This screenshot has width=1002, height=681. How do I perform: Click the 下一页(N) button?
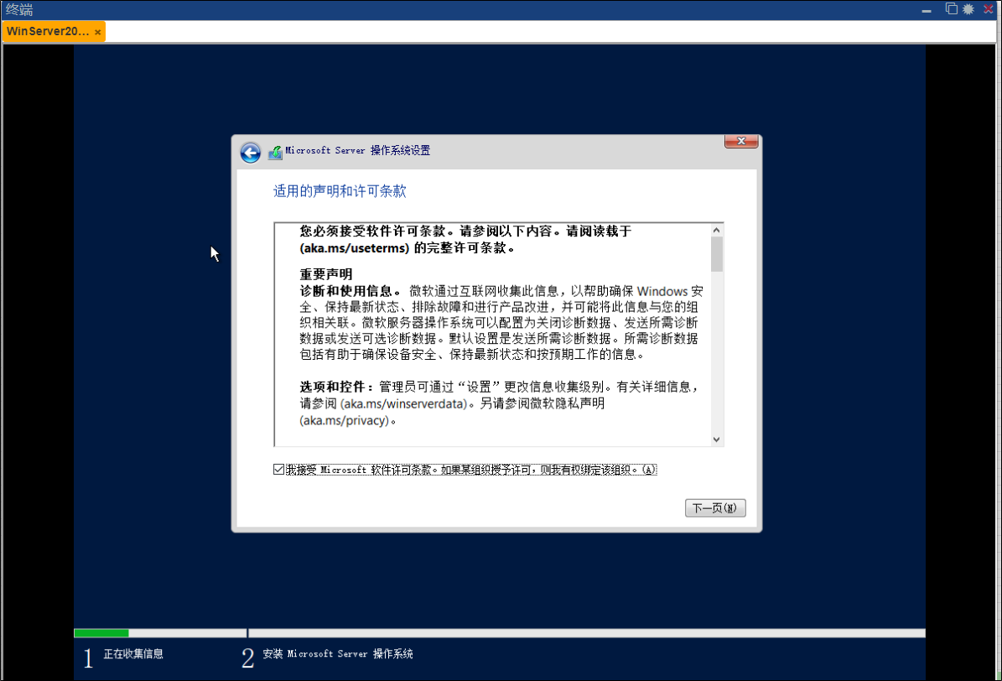(715, 507)
